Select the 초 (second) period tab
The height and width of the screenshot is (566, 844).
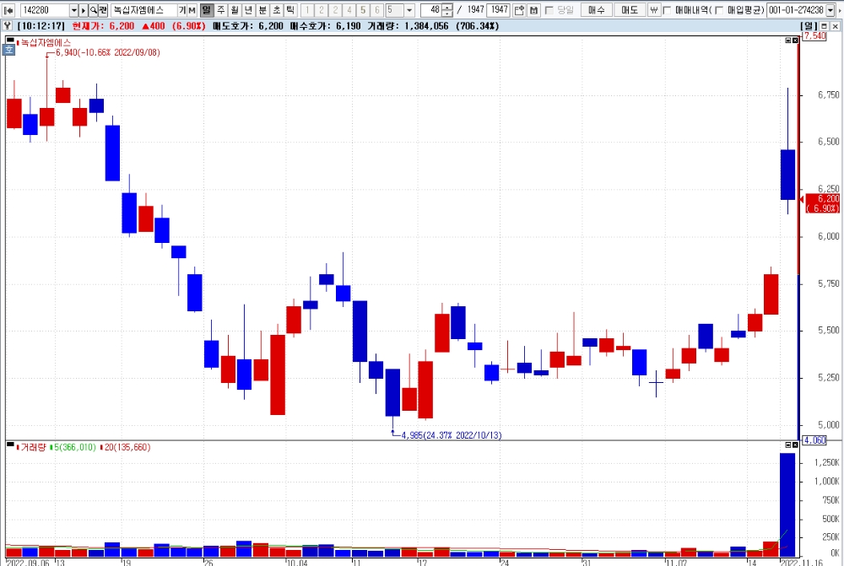click(277, 9)
